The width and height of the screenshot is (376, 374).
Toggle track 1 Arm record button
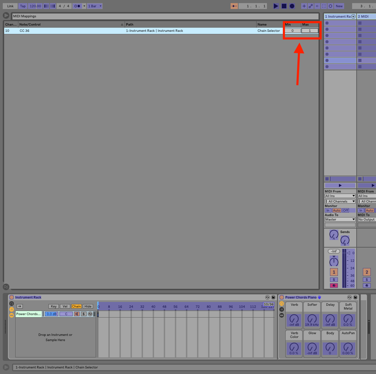[x=334, y=285]
